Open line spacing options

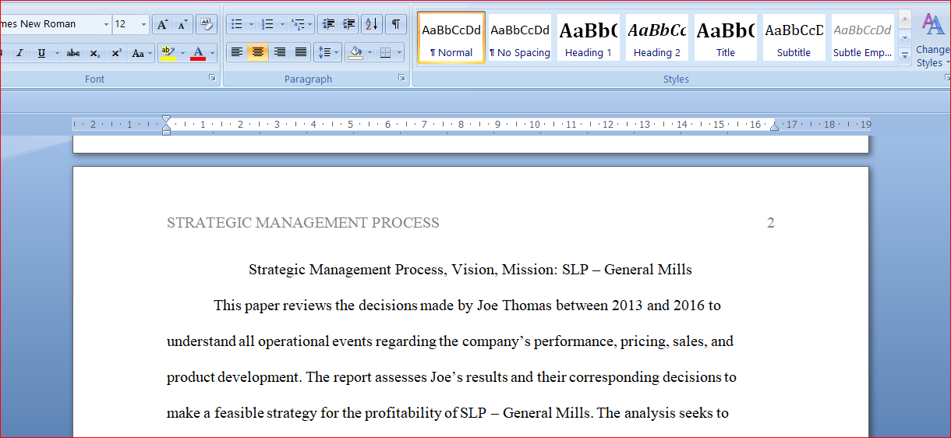(x=327, y=53)
